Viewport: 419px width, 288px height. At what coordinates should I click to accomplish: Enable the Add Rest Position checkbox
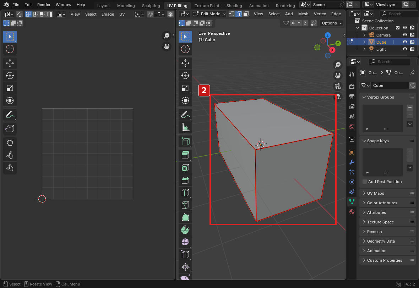click(364, 182)
